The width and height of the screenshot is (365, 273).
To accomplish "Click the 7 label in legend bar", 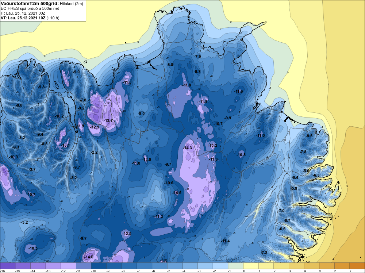I will click(350, 271).
